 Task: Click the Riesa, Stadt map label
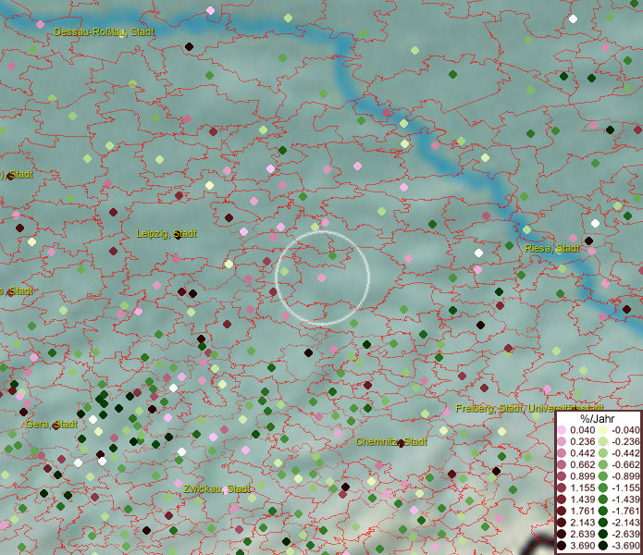coord(552,248)
